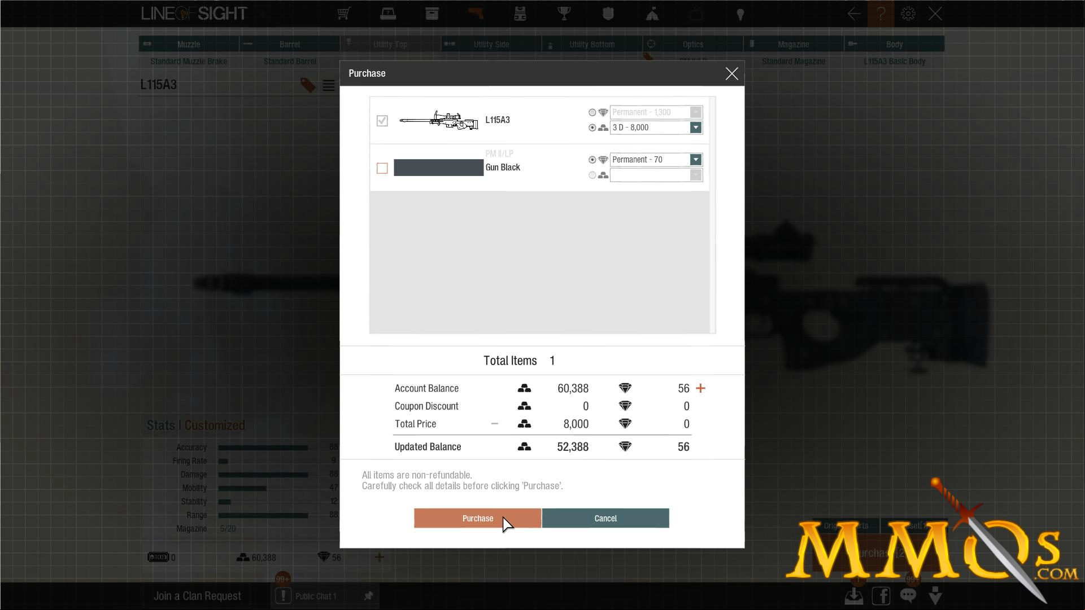Click the Public Chat alert icon
This screenshot has height=610, width=1085.
pyautogui.click(x=283, y=596)
